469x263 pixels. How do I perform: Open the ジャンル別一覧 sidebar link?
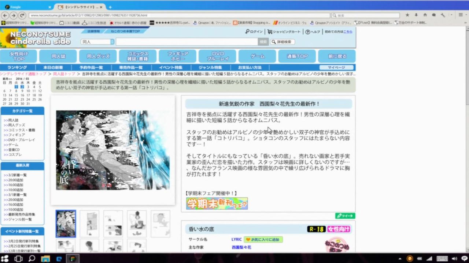[x=19, y=220]
